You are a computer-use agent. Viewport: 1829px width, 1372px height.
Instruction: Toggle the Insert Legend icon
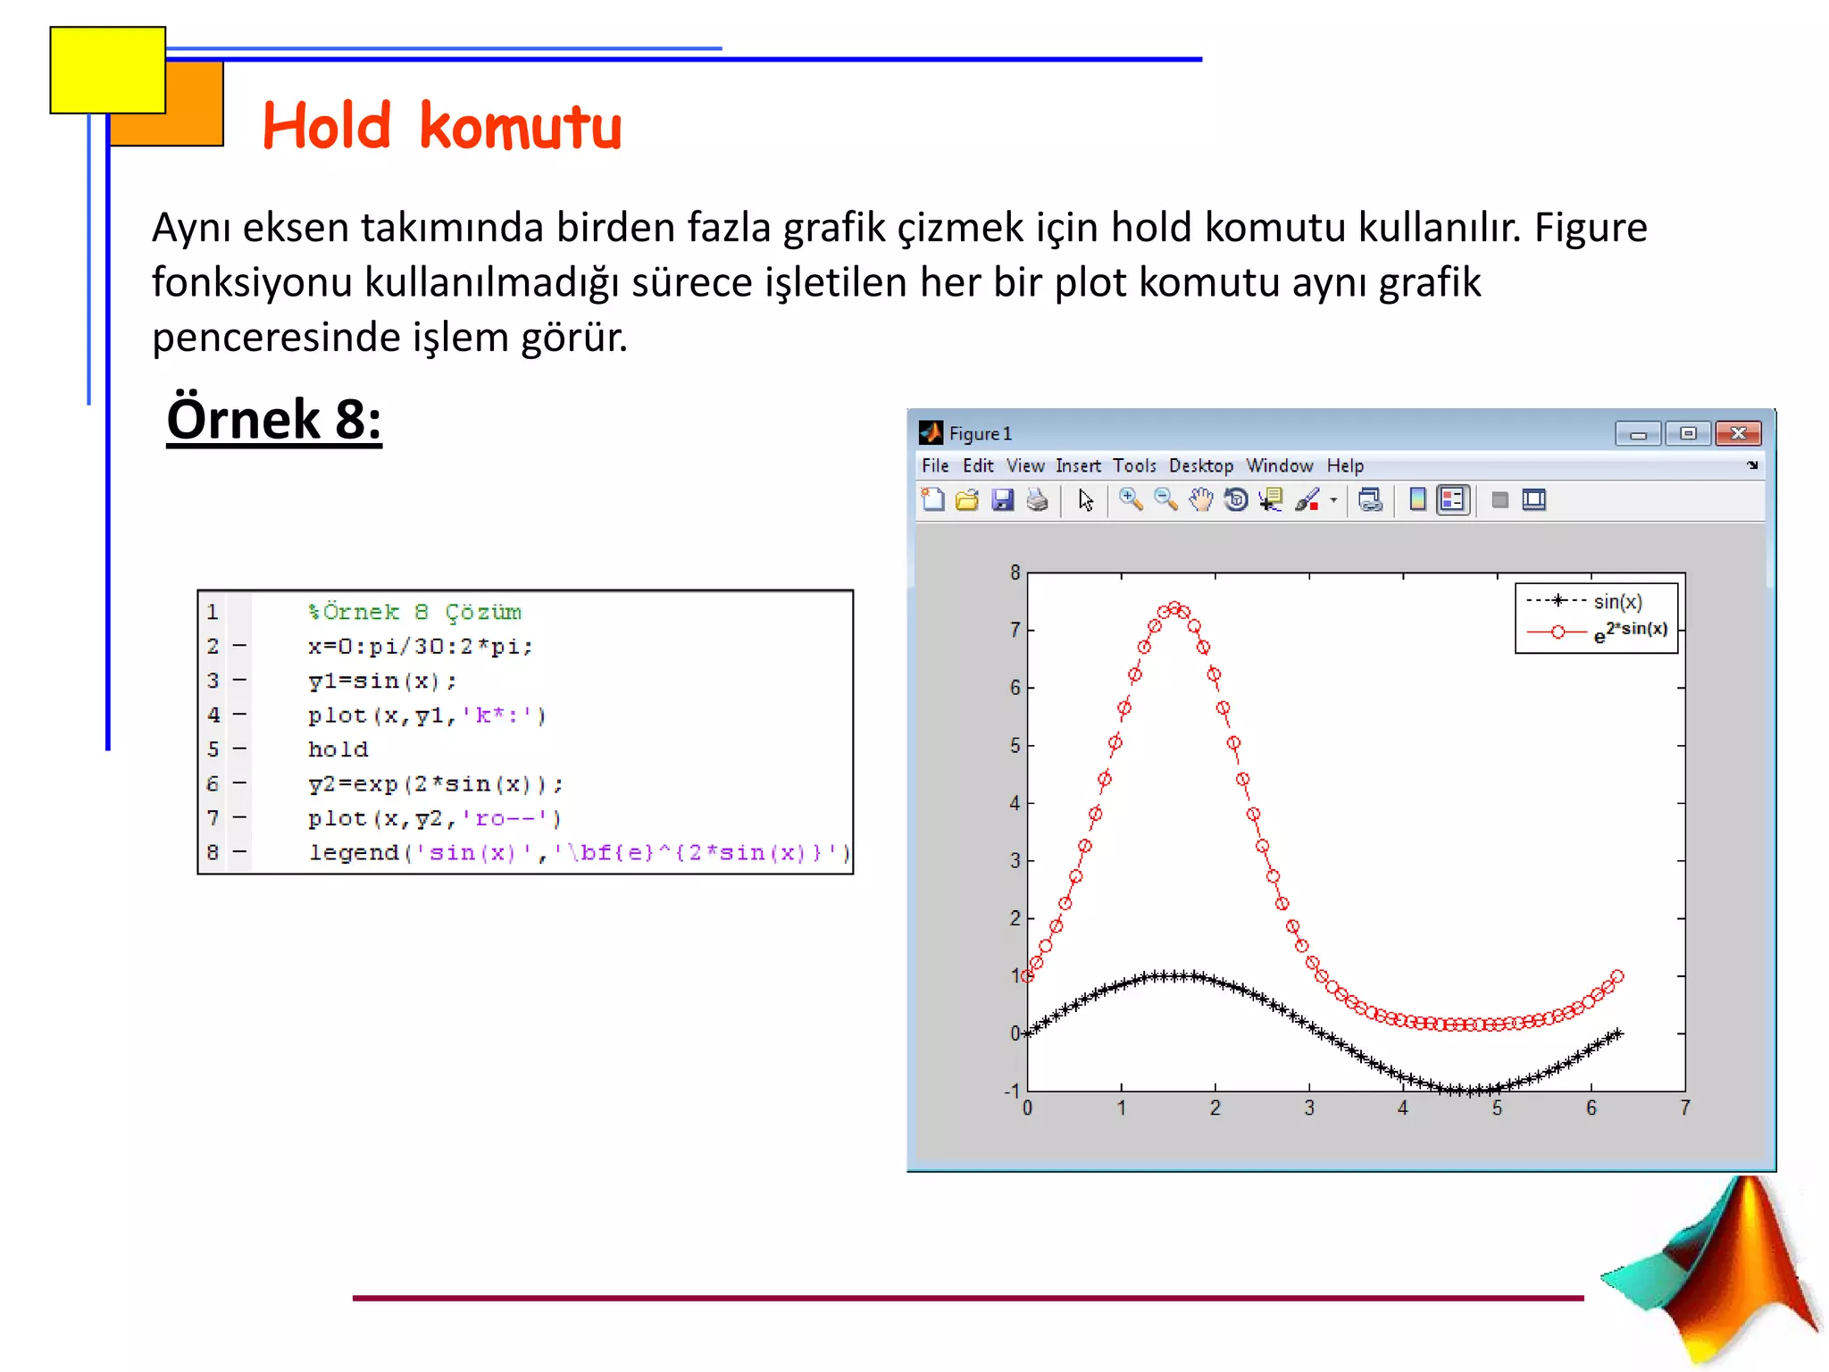click(x=1453, y=500)
